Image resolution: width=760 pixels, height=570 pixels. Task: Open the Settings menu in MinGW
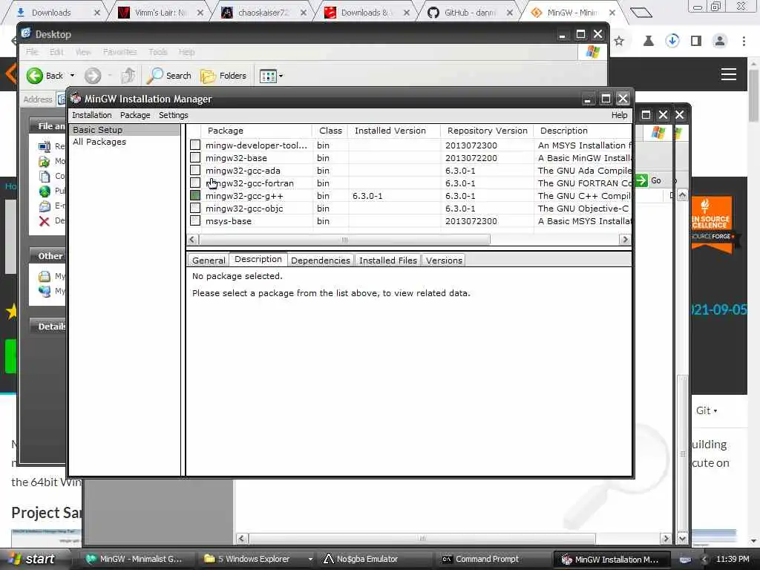click(x=173, y=115)
